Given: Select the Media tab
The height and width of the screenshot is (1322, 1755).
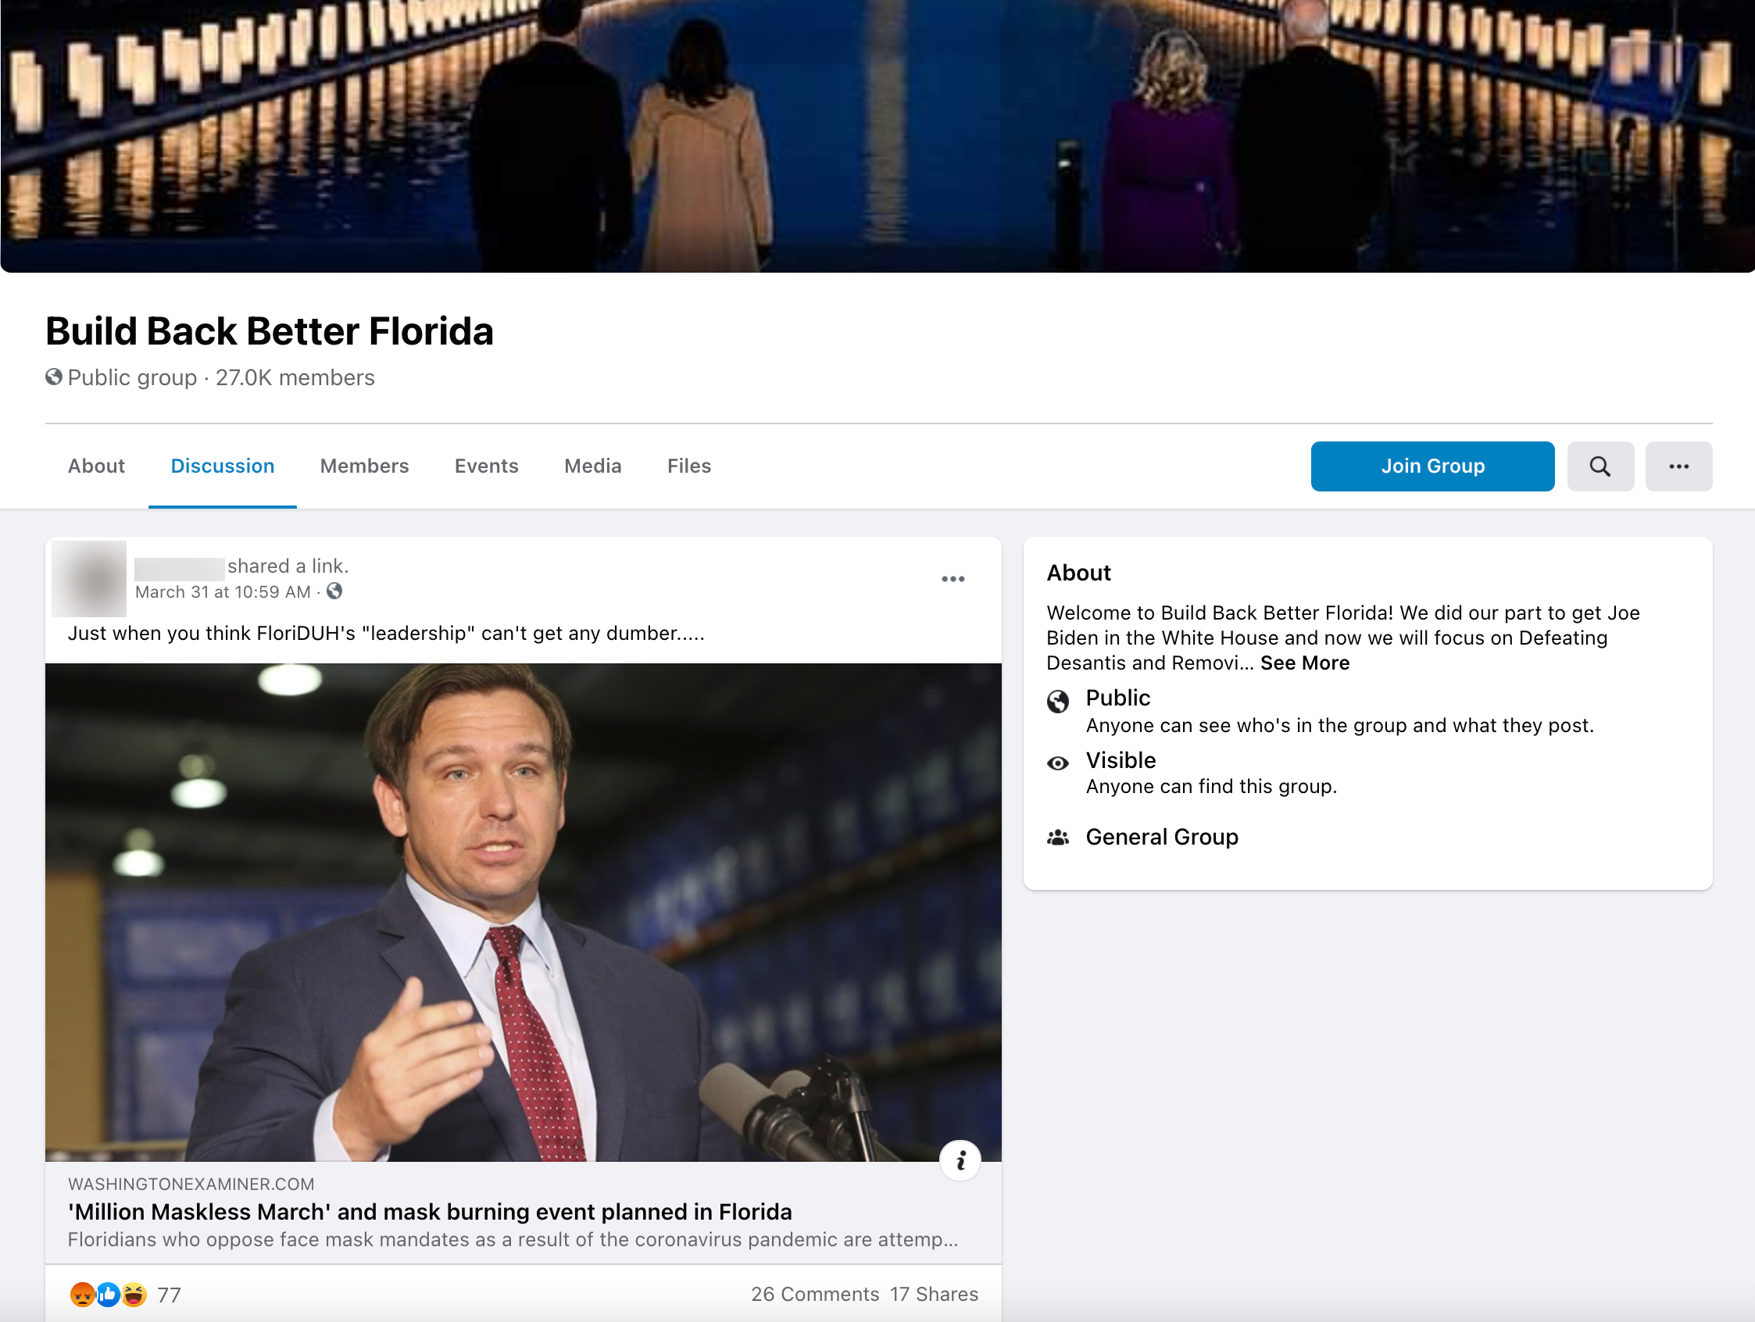Looking at the screenshot, I should (592, 466).
